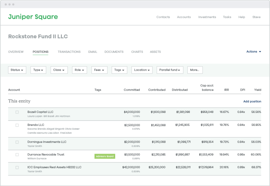Click the More... filters button
The width and height of the screenshot is (270, 186).
pos(195,70)
